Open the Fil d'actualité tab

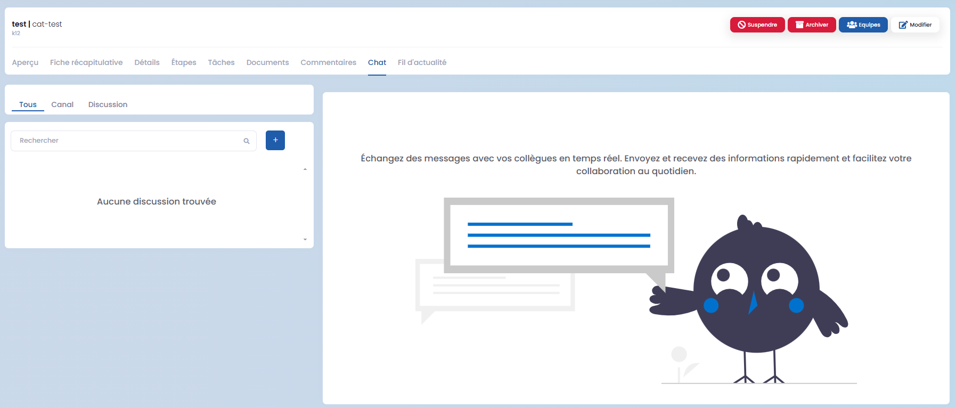point(422,62)
